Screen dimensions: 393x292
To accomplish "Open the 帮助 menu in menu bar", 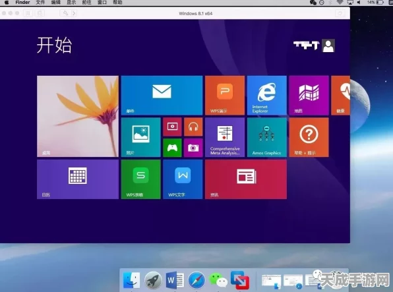I will (x=117, y=3).
